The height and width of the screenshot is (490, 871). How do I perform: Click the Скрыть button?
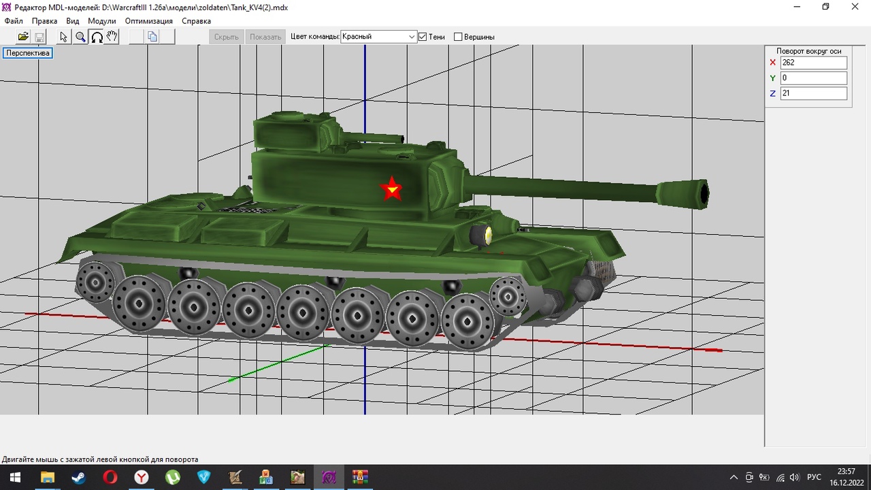(227, 37)
